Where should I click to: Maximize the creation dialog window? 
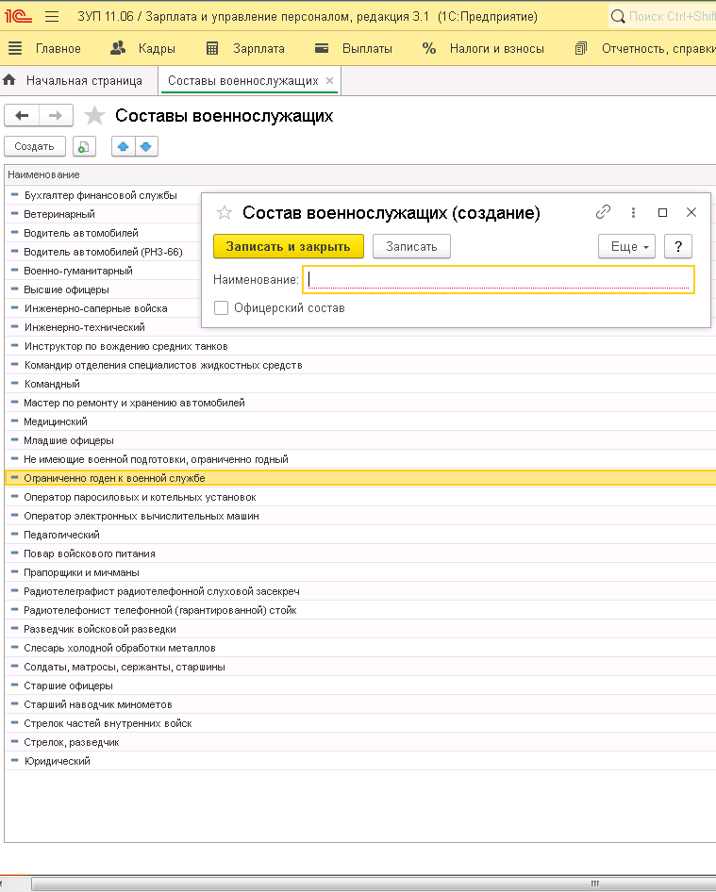click(x=662, y=212)
